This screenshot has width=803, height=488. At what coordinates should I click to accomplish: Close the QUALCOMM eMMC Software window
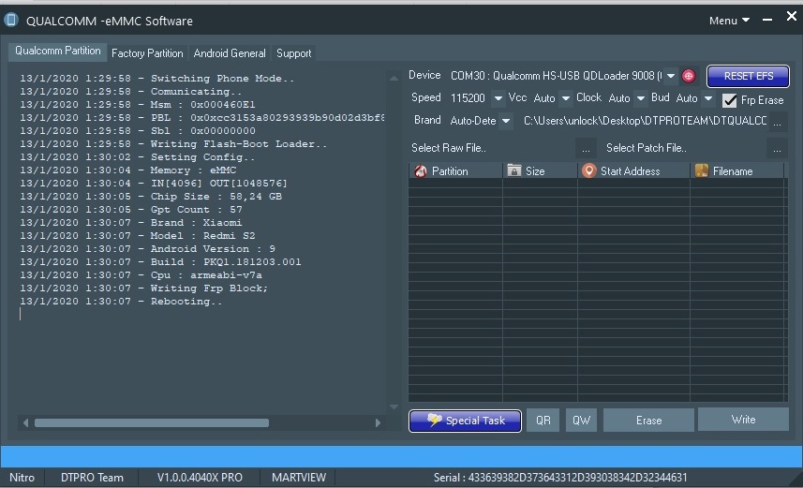(x=792, y=16)
